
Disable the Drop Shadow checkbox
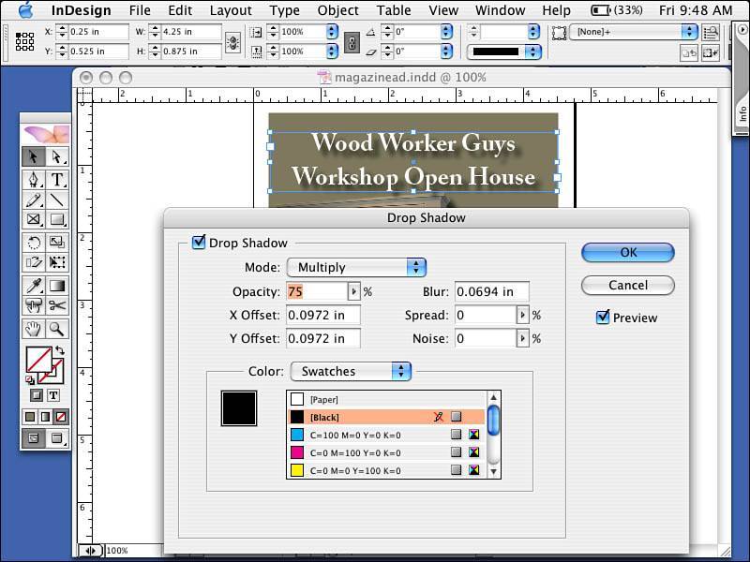pyautogui.click(x=199, y=243)
